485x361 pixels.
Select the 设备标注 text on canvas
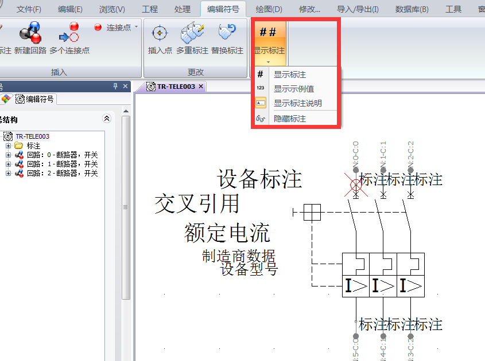(259, 179)
